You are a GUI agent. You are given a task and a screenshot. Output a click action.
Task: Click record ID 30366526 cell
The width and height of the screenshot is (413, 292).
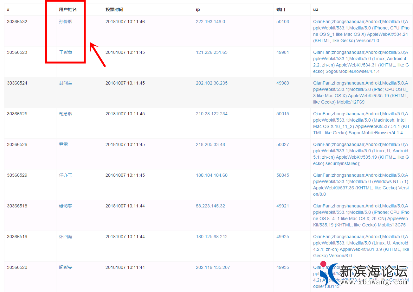[x=17, y=144]
